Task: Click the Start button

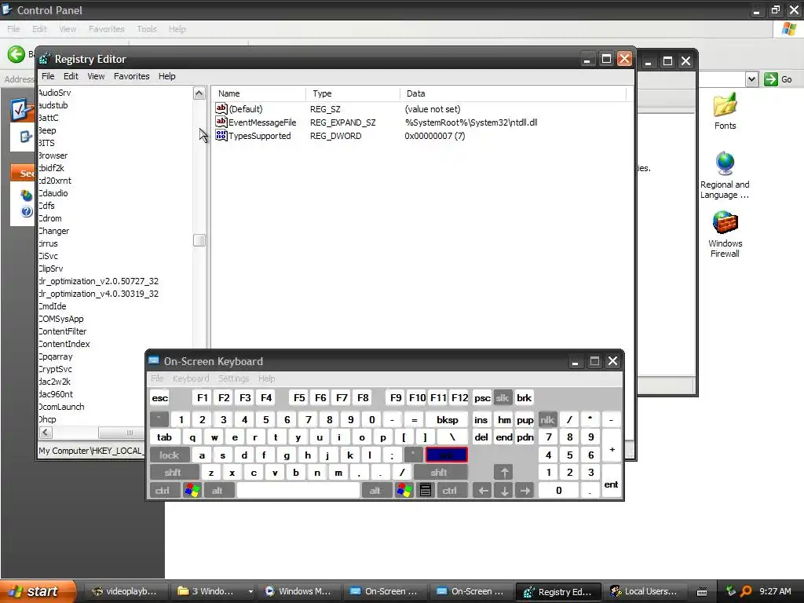Action: click(x=38, y=591)
